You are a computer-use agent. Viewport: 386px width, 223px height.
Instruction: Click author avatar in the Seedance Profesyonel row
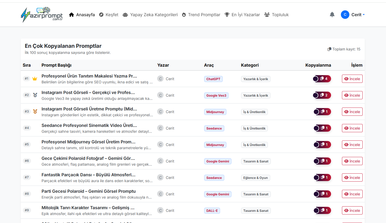coord(160,128)
